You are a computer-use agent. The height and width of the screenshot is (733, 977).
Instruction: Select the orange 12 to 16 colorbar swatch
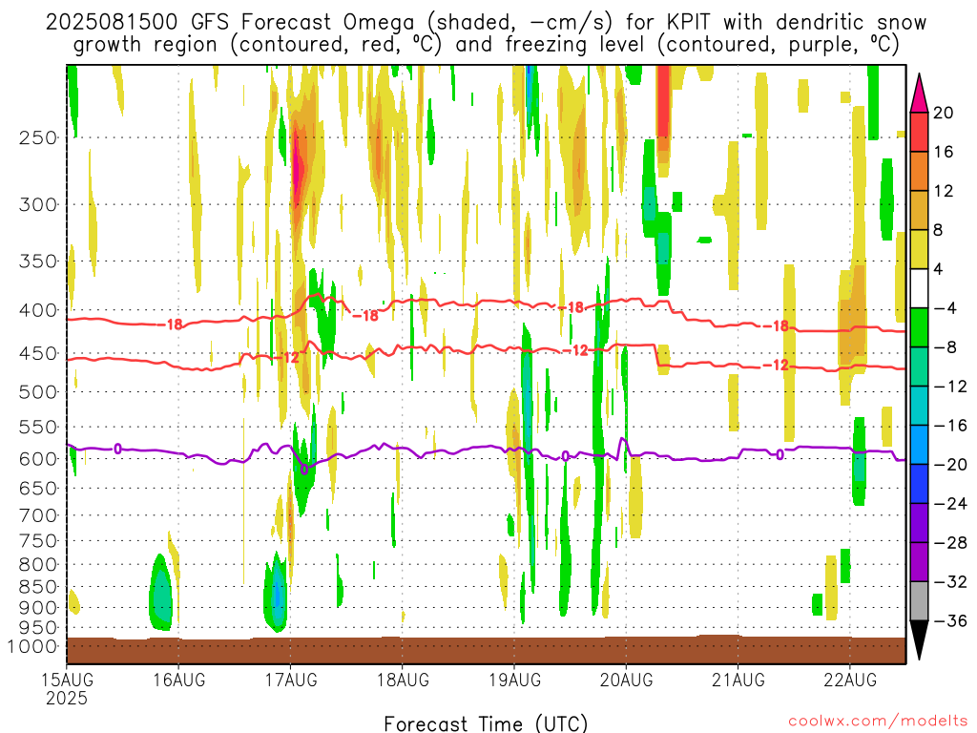coord(919,172)
